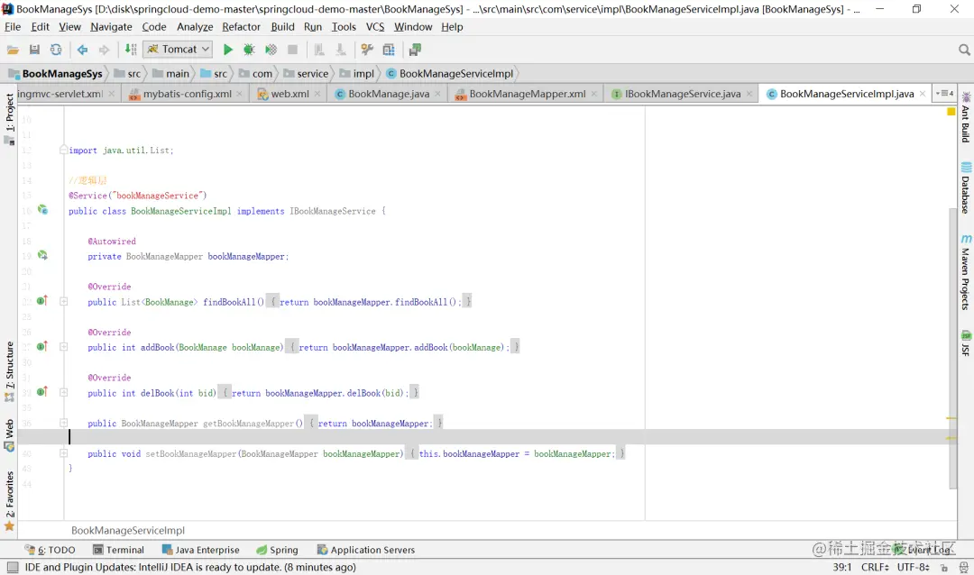This screenshot has height=575, width=974.
Task: Switch to the mybatis-config.xml tab
Action: (187, 94)
